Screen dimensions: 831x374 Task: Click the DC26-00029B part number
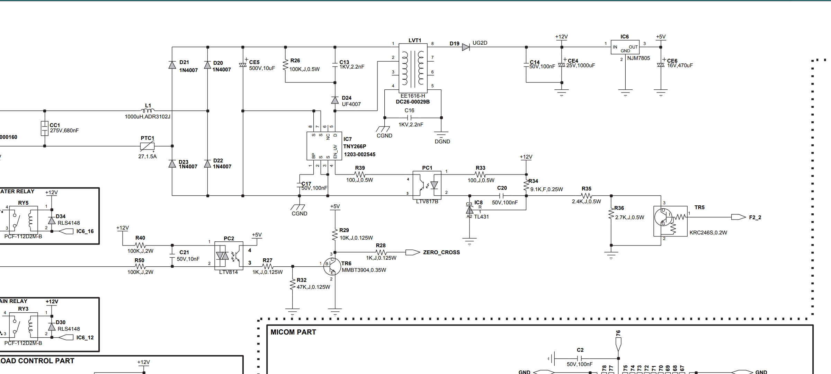(413, 102)
